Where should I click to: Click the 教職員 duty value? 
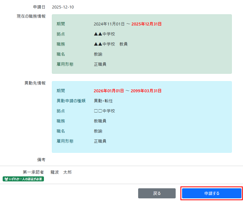pyautogui.click(x=100, y=121)
